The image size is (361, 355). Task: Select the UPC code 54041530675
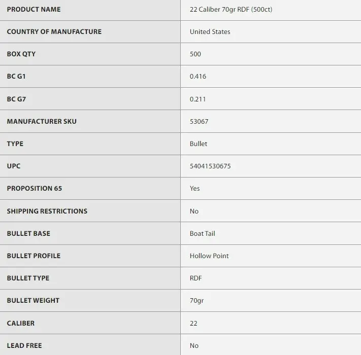pyautogui.click(x=210, y=166)
